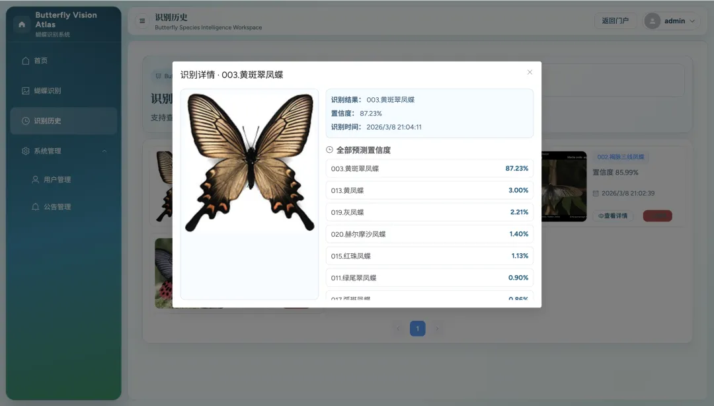Click the bell icon beside 公告管理
Screen dimensions: 714x406
coord(35,207)
